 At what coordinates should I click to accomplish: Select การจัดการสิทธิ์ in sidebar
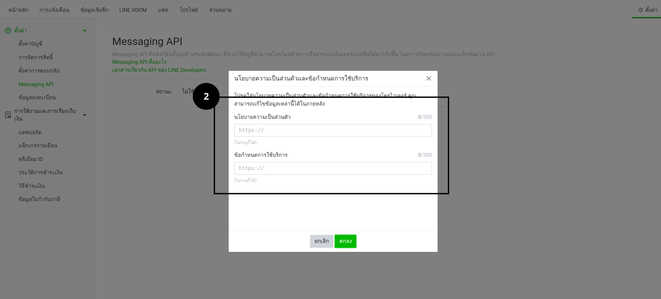pyautogui.click(x=36, y=57)
